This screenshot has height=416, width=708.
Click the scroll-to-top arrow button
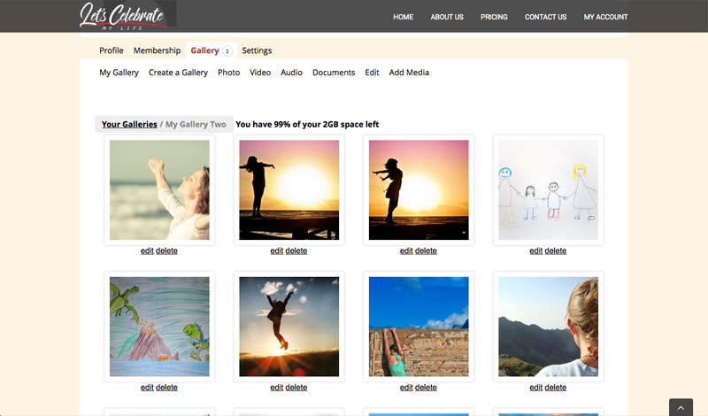point(681,407)
